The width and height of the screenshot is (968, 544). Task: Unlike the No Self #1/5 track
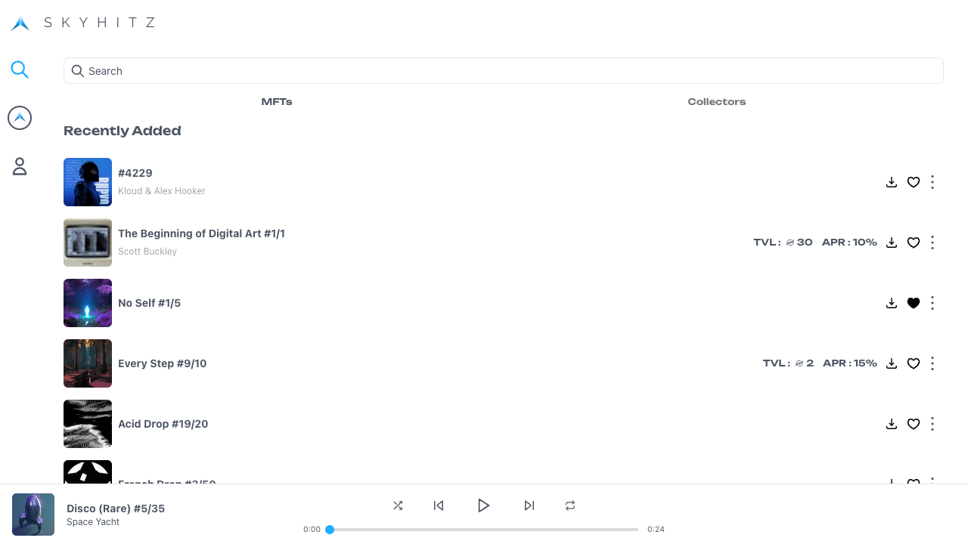pos(914,303)
